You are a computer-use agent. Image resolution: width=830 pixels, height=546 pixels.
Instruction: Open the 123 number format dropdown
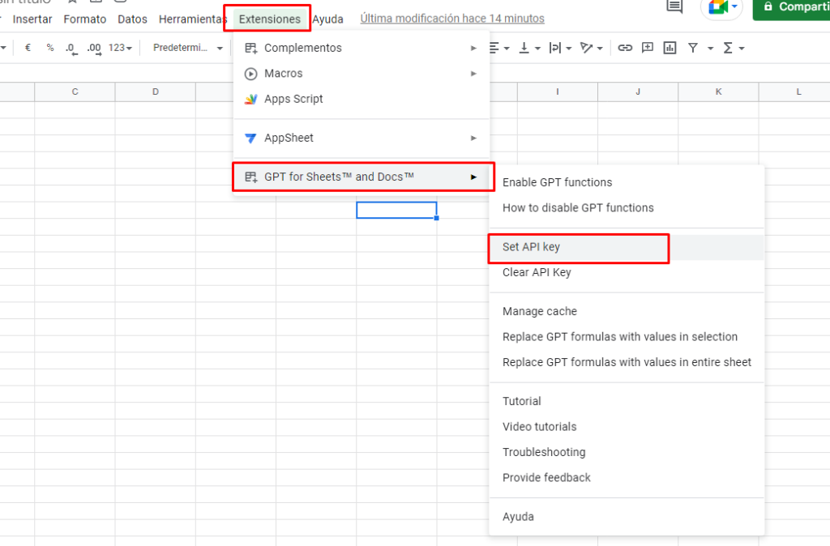tap(120, 48)
